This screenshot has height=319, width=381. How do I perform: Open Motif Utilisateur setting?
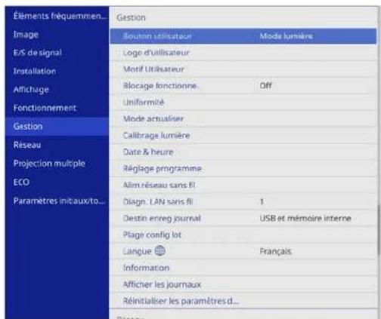coord(243,69)
